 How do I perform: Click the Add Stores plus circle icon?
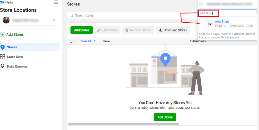point(2,35)
